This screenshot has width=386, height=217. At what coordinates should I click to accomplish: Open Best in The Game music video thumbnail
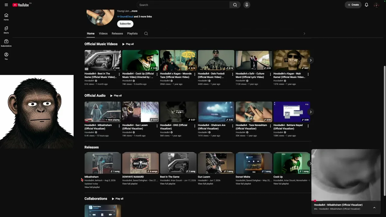coord(103,60)
